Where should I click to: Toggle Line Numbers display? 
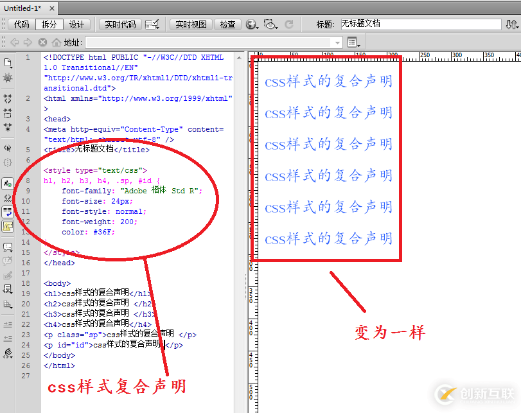(8, 184)
